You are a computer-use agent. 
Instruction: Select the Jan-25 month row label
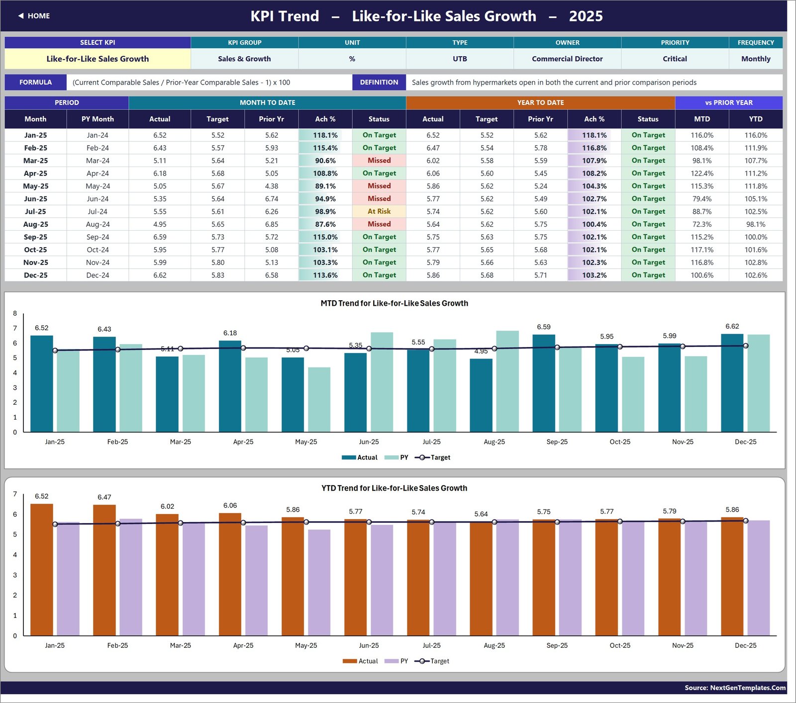[35, 135]
